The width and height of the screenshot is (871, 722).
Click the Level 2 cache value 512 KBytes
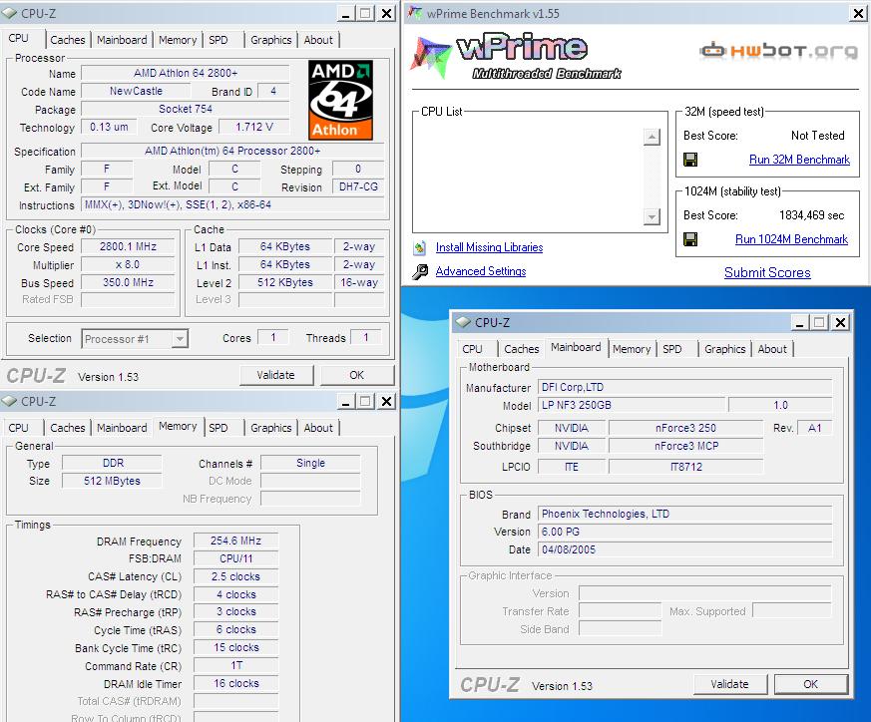click(285, 282)
